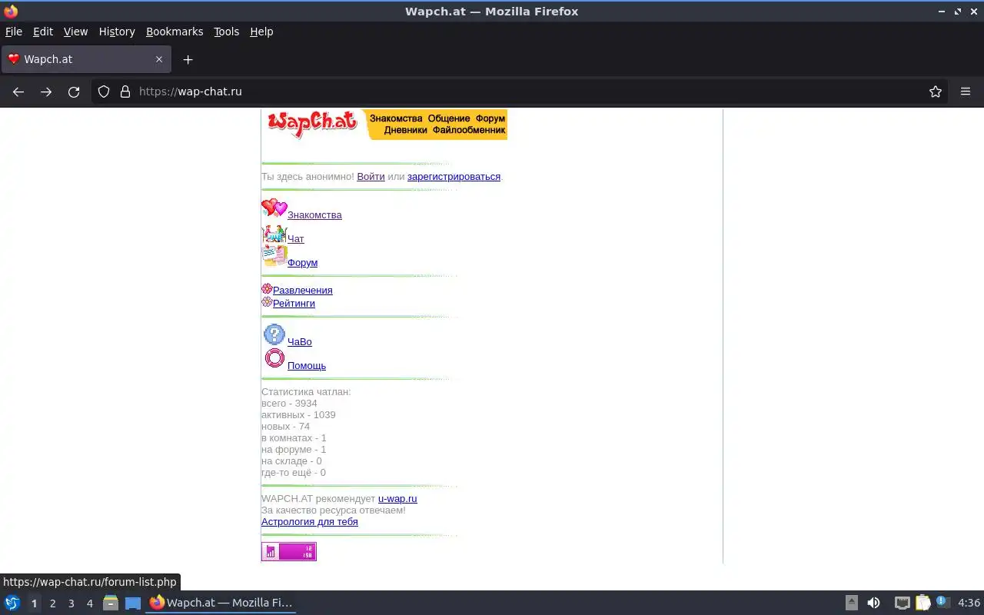
Task: Open the Tools menu
Action: point(227,32)
